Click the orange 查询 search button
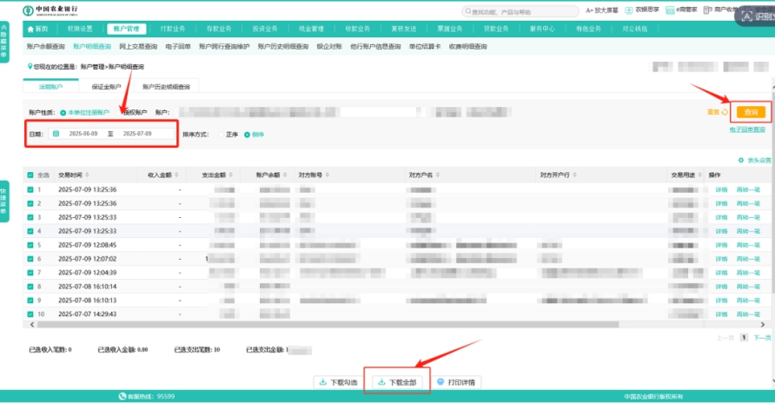The image size is (775, 403). (x=751, y=112)
